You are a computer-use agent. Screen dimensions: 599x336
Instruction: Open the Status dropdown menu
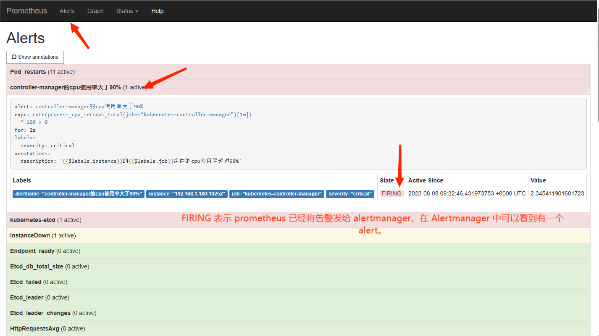(x=127, y=11)
